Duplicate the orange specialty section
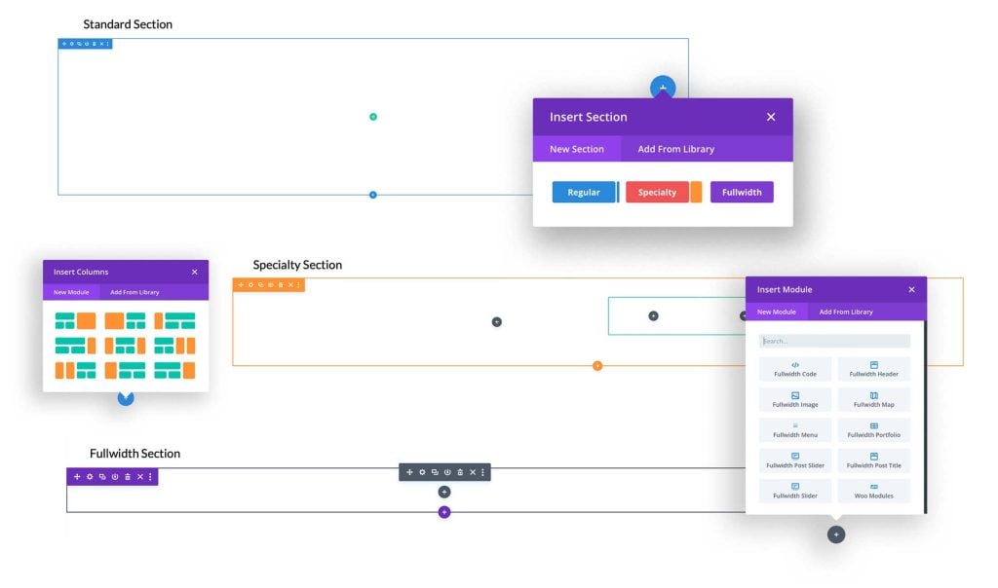The width and height of the screenshot is (998, 588). pos(261,285)
